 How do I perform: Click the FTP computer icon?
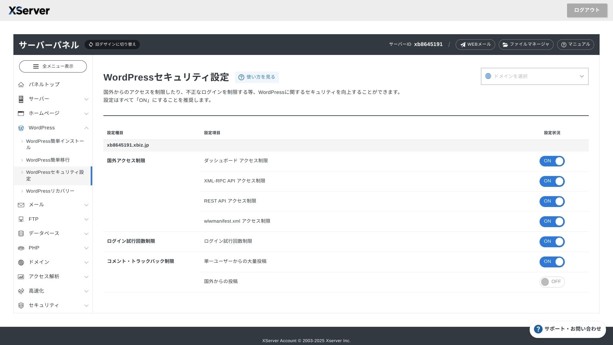(x=21, y=219)
